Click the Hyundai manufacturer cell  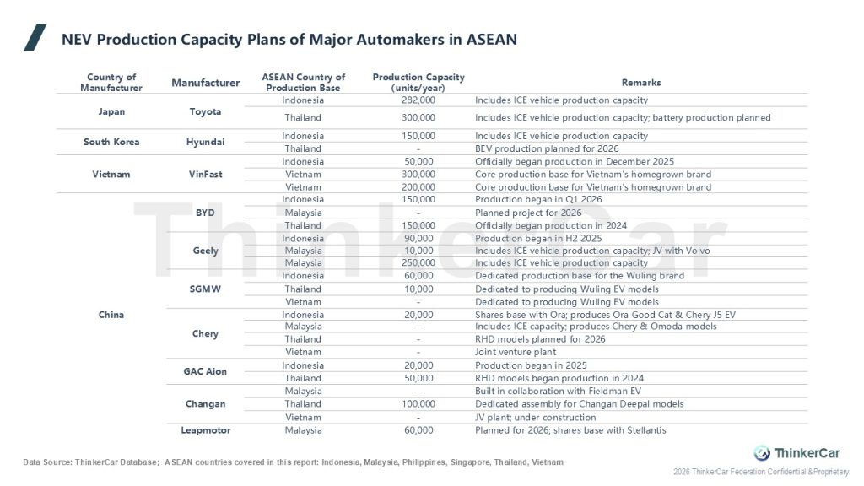point(206,142)
